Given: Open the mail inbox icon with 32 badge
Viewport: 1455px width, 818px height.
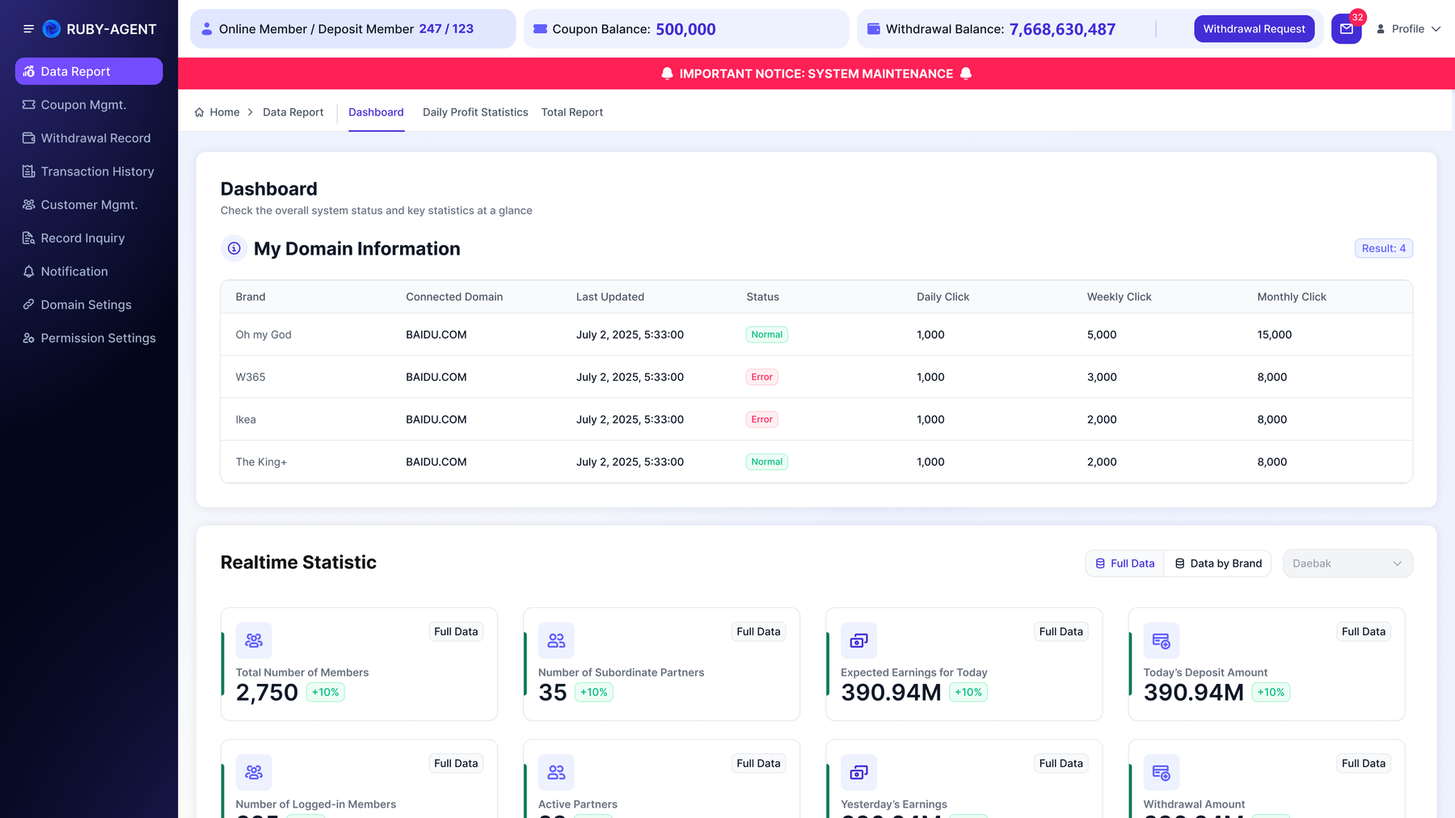Looking at the screenshot, I should coord(1347,29).
